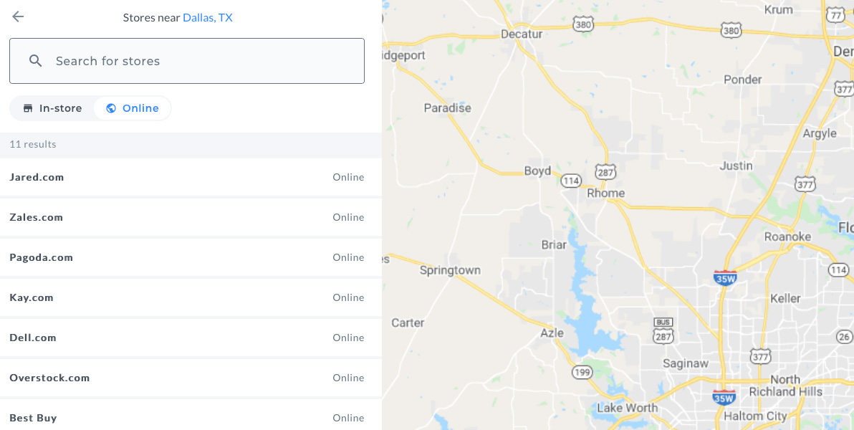Type in the Search for stores field

click(201, 61)
